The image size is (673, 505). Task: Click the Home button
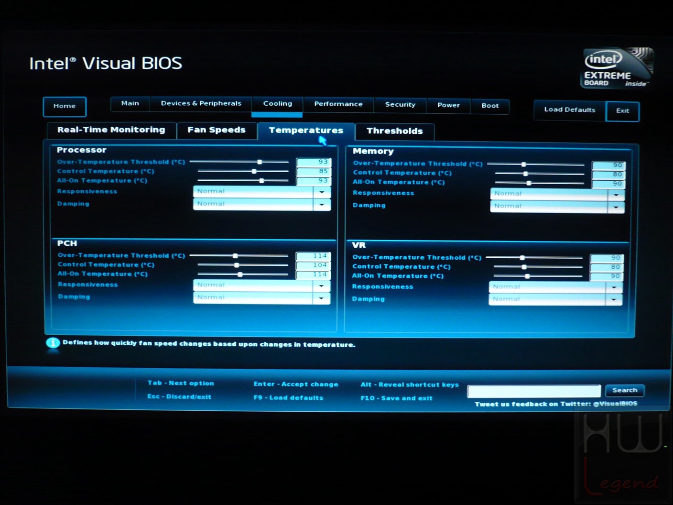(x=65, y=106)
